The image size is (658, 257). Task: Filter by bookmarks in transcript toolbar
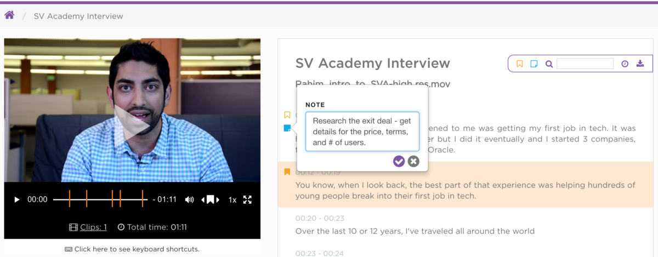click(x=520, y=64)
